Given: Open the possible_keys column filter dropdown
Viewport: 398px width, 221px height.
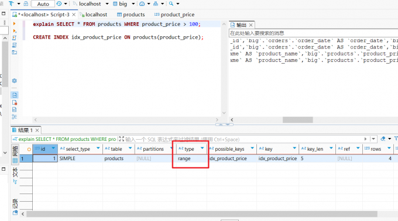Looking at the screenshot, I should [252, 149].
